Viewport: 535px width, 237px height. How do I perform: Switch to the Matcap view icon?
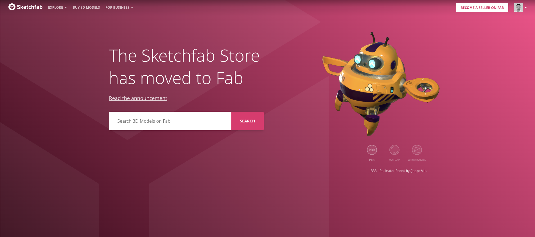pos(394,150)
